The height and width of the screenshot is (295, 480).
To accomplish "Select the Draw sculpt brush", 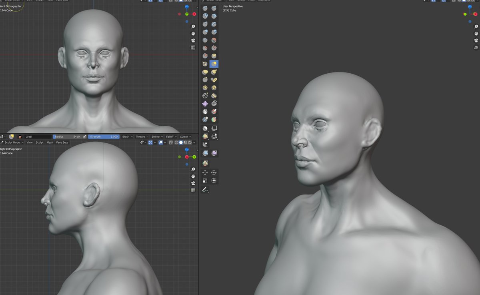I will click(x=205, y=8).
